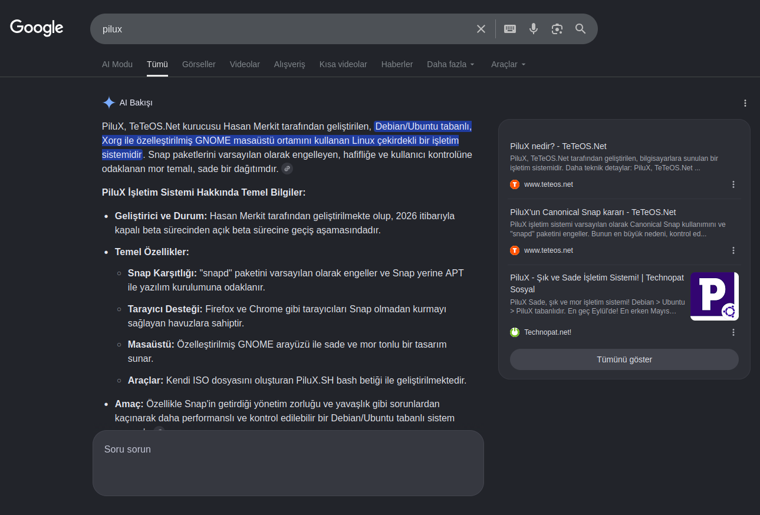The image size is (760, 515).
Task: Click the teteos.net favicon under 'Canonical Snap kararı'
Action: tap(515, 250)
